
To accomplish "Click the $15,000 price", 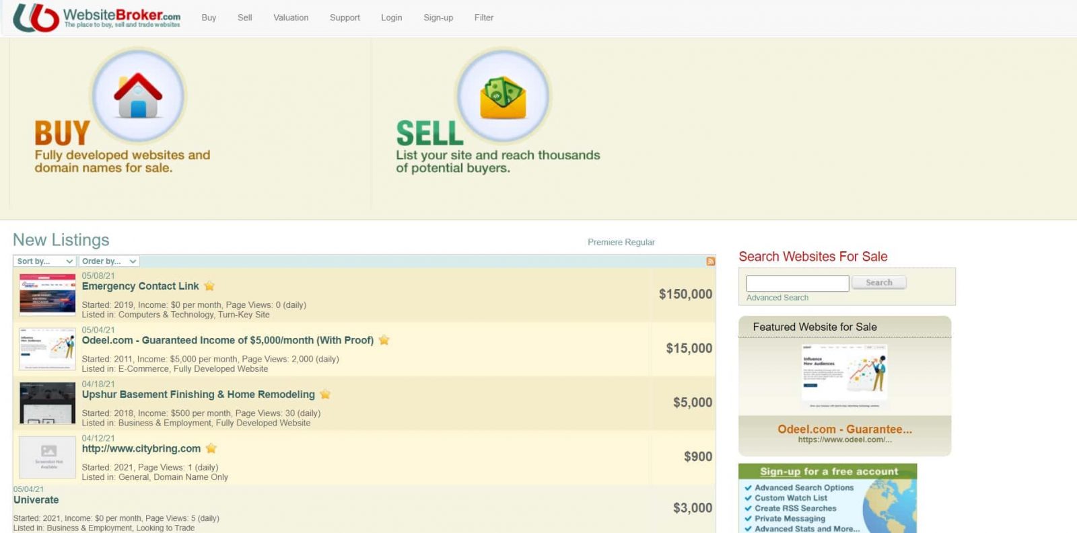I will [689, 348].
